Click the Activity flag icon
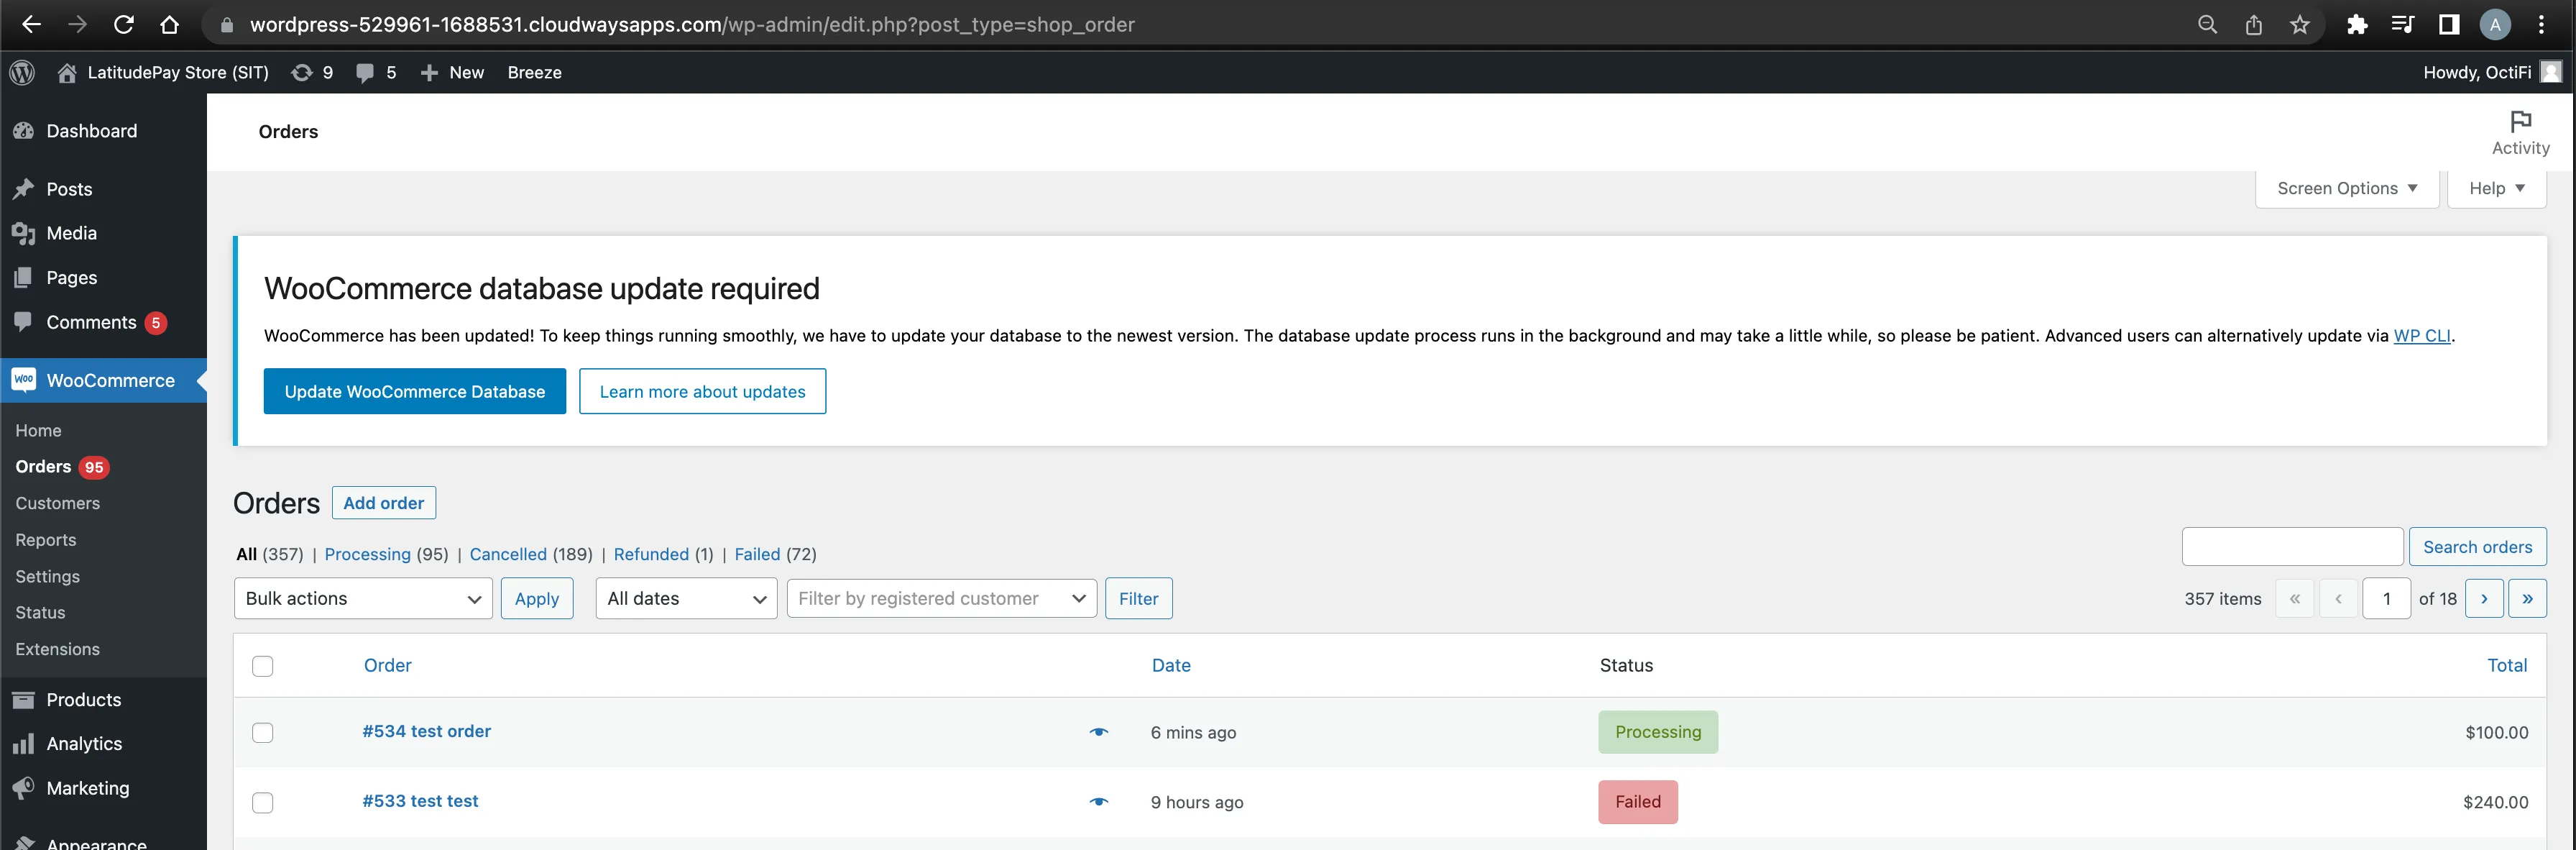Screen dimensions: 2576x850 click(2520, 122)
